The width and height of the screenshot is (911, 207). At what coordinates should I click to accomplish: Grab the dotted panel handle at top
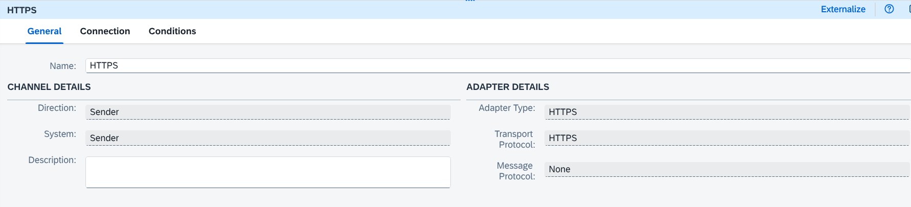(470, 1)
